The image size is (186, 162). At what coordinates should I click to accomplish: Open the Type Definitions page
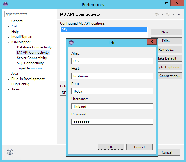click(x=29, y=68)
